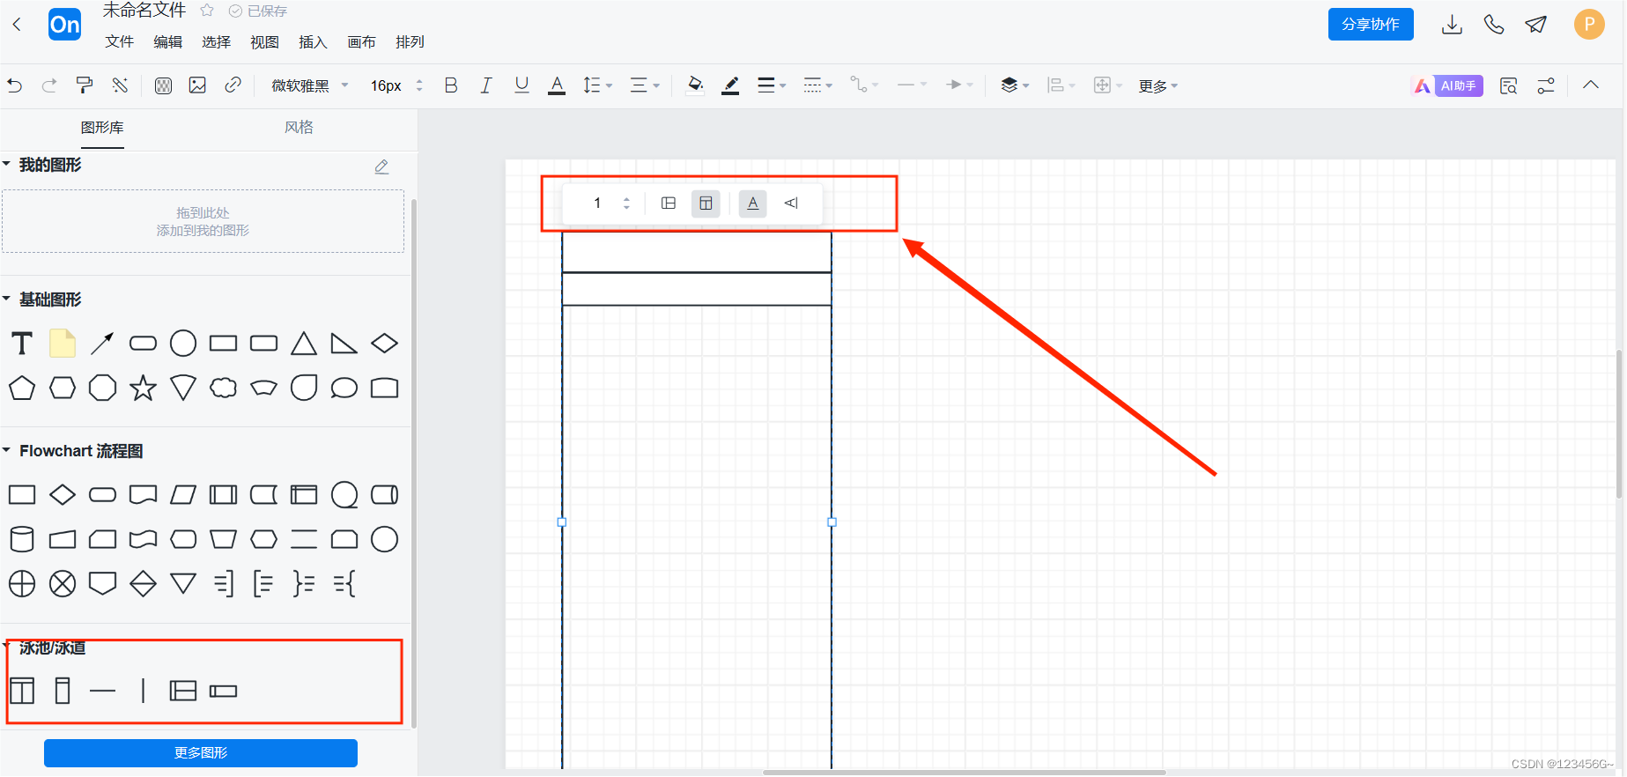Open find and replace search icon
Viewport: 1627px width, 777px height.
pos(1508,85)
